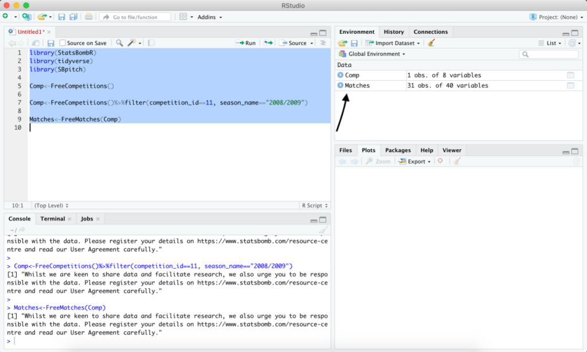Save all open documents from the main toolbar
This screenshot has width=587, height=352.
(73, 17)
